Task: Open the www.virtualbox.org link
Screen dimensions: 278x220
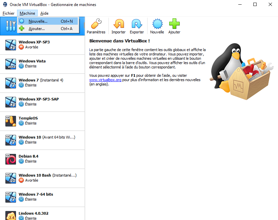Action: [105, 80]
